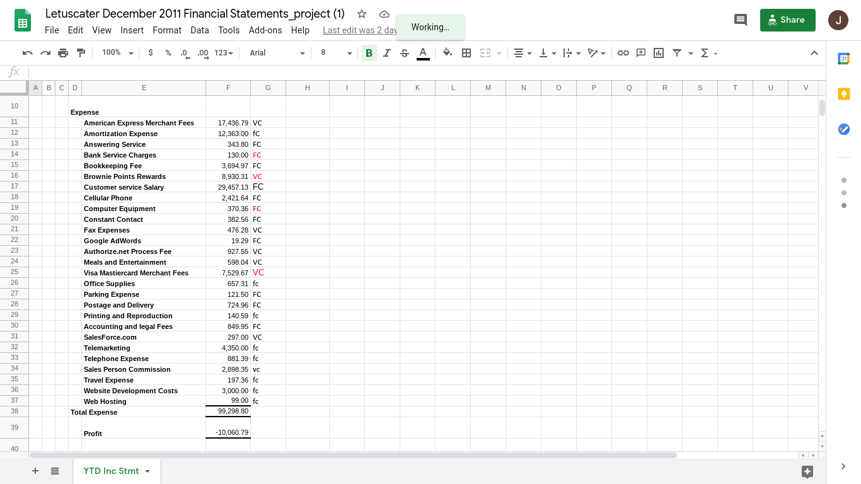Open the Insert menu
This screenshot has width=861, height=484.
pyautogui.click(x=132, y=30)
